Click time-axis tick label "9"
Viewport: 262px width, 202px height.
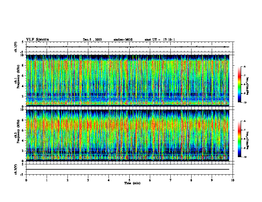[x=212, y=180]
